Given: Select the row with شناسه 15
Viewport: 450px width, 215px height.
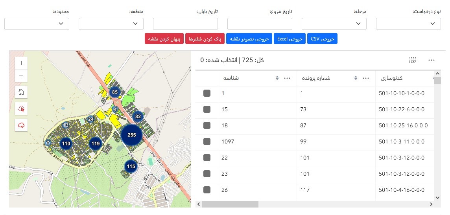Looking at the screenshot, I should 207,109.
